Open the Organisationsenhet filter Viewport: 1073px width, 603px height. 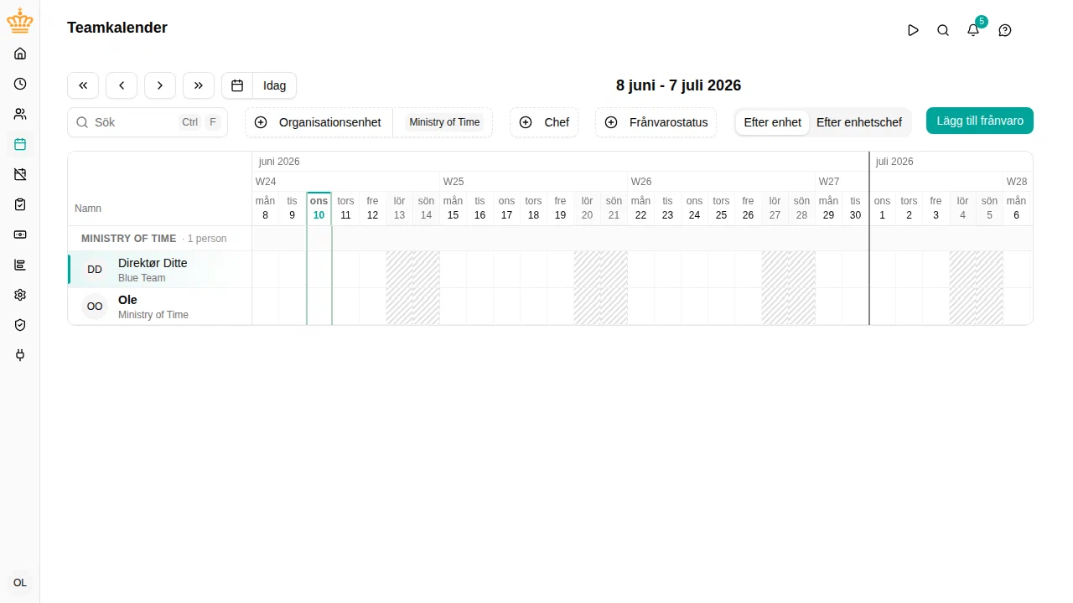(319, 122)
